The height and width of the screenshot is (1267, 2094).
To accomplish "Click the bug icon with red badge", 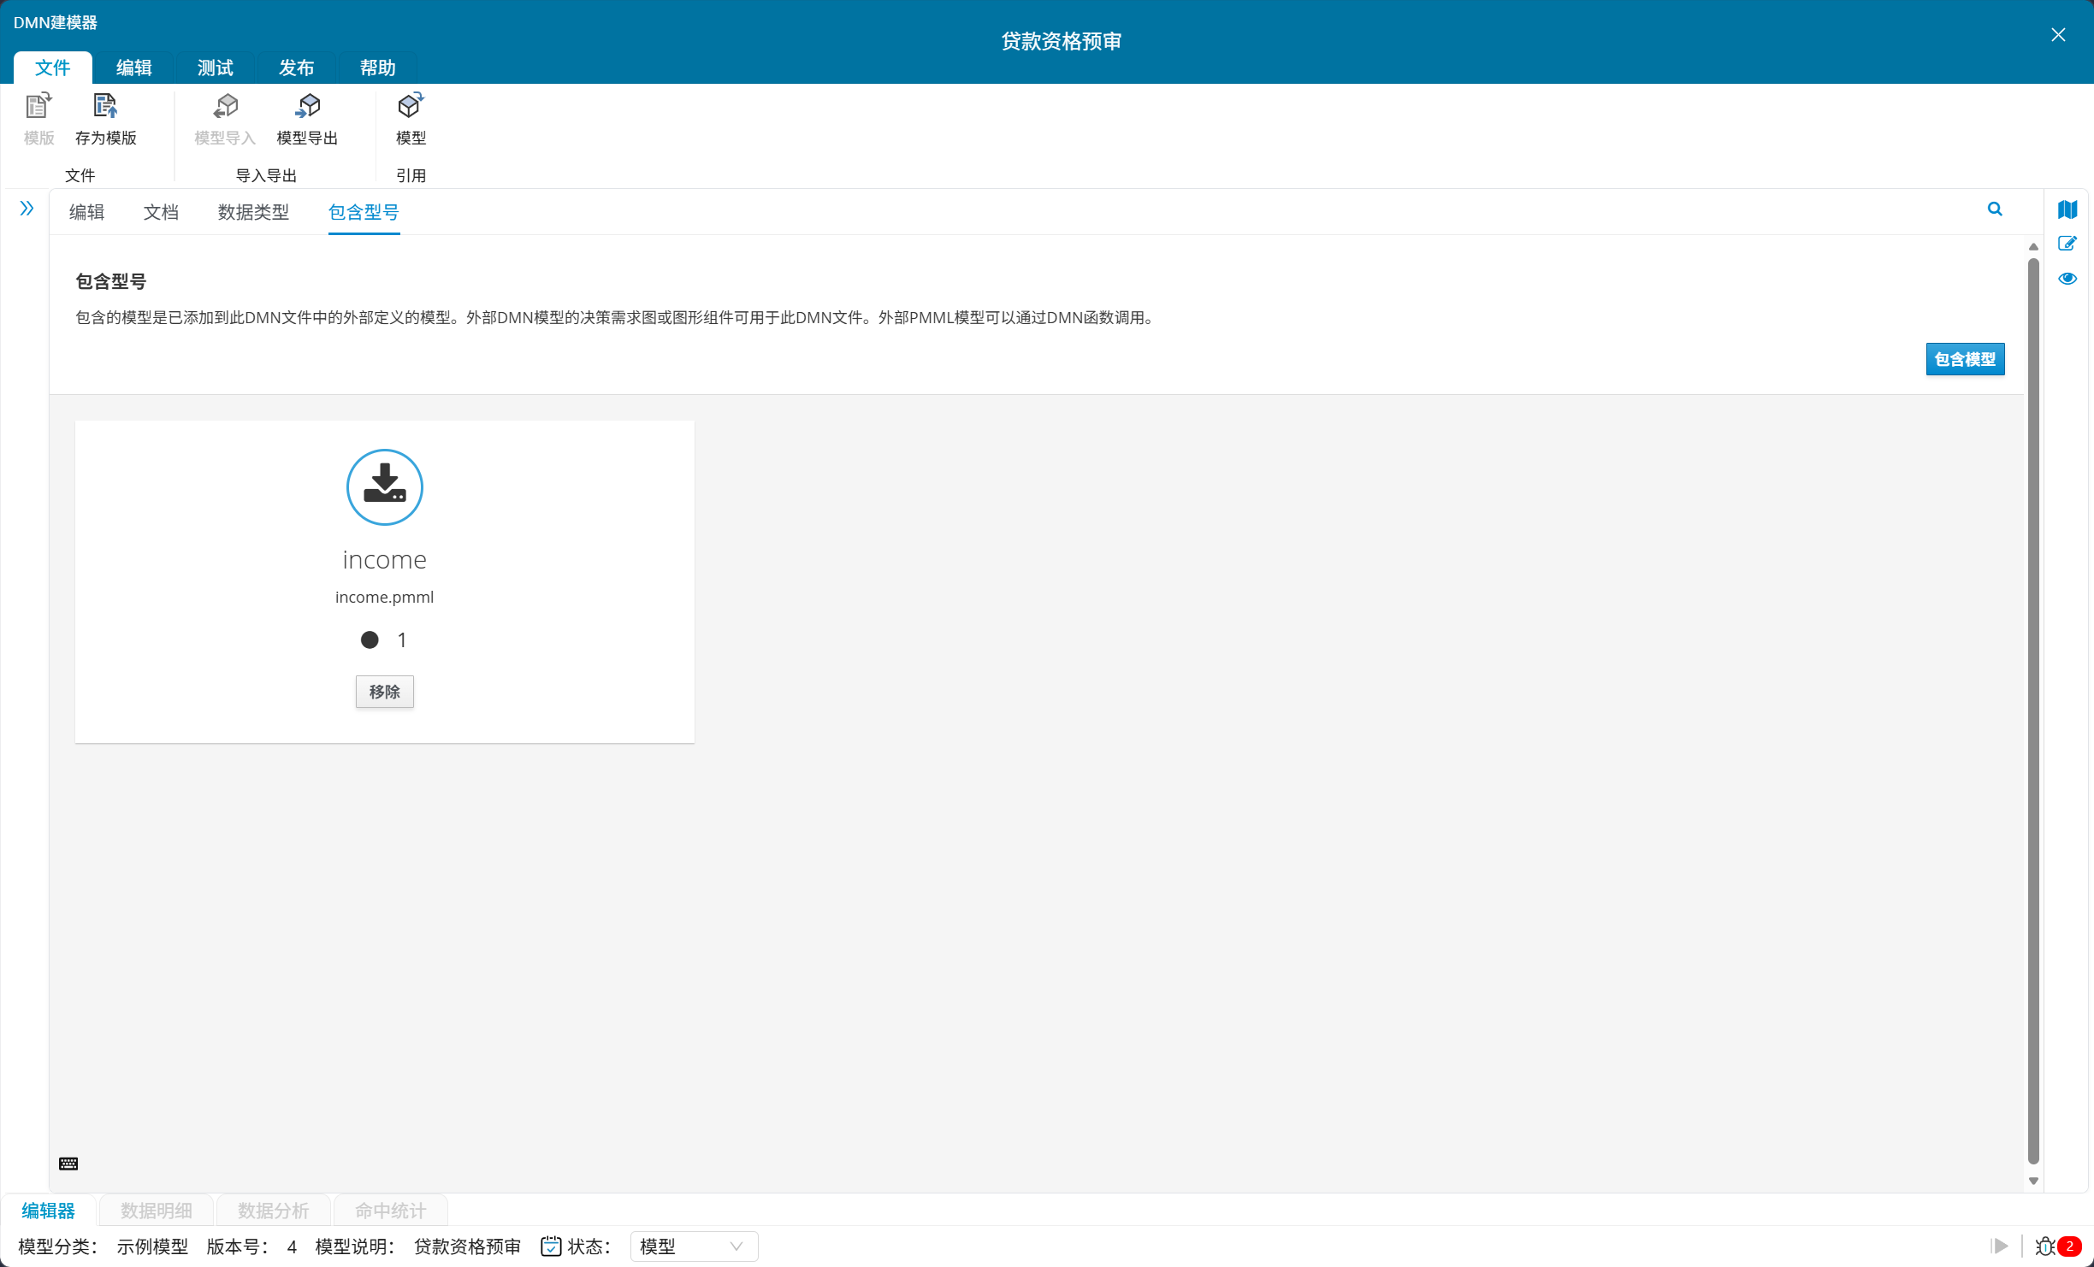I will click(x=2047, y=1246).
